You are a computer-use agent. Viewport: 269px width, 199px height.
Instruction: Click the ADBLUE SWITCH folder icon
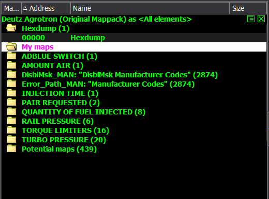pos(11,56)
